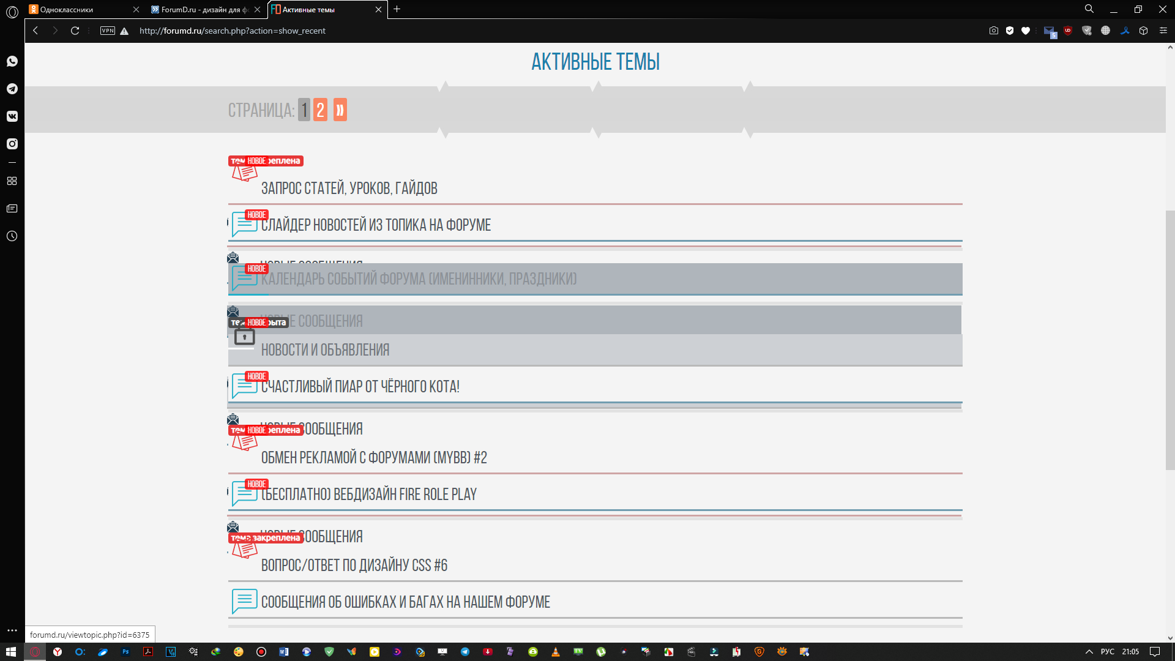Switch to the Одноклассники tab
1175x661 pixels.
(67, 10)
